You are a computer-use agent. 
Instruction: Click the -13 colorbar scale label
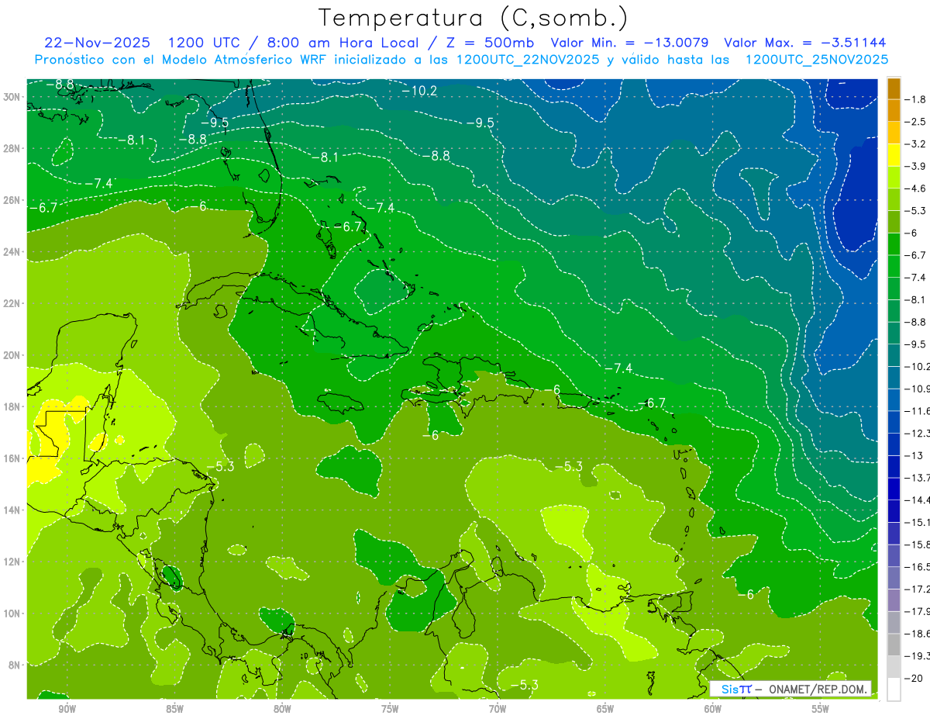click(x=913, y=455)
